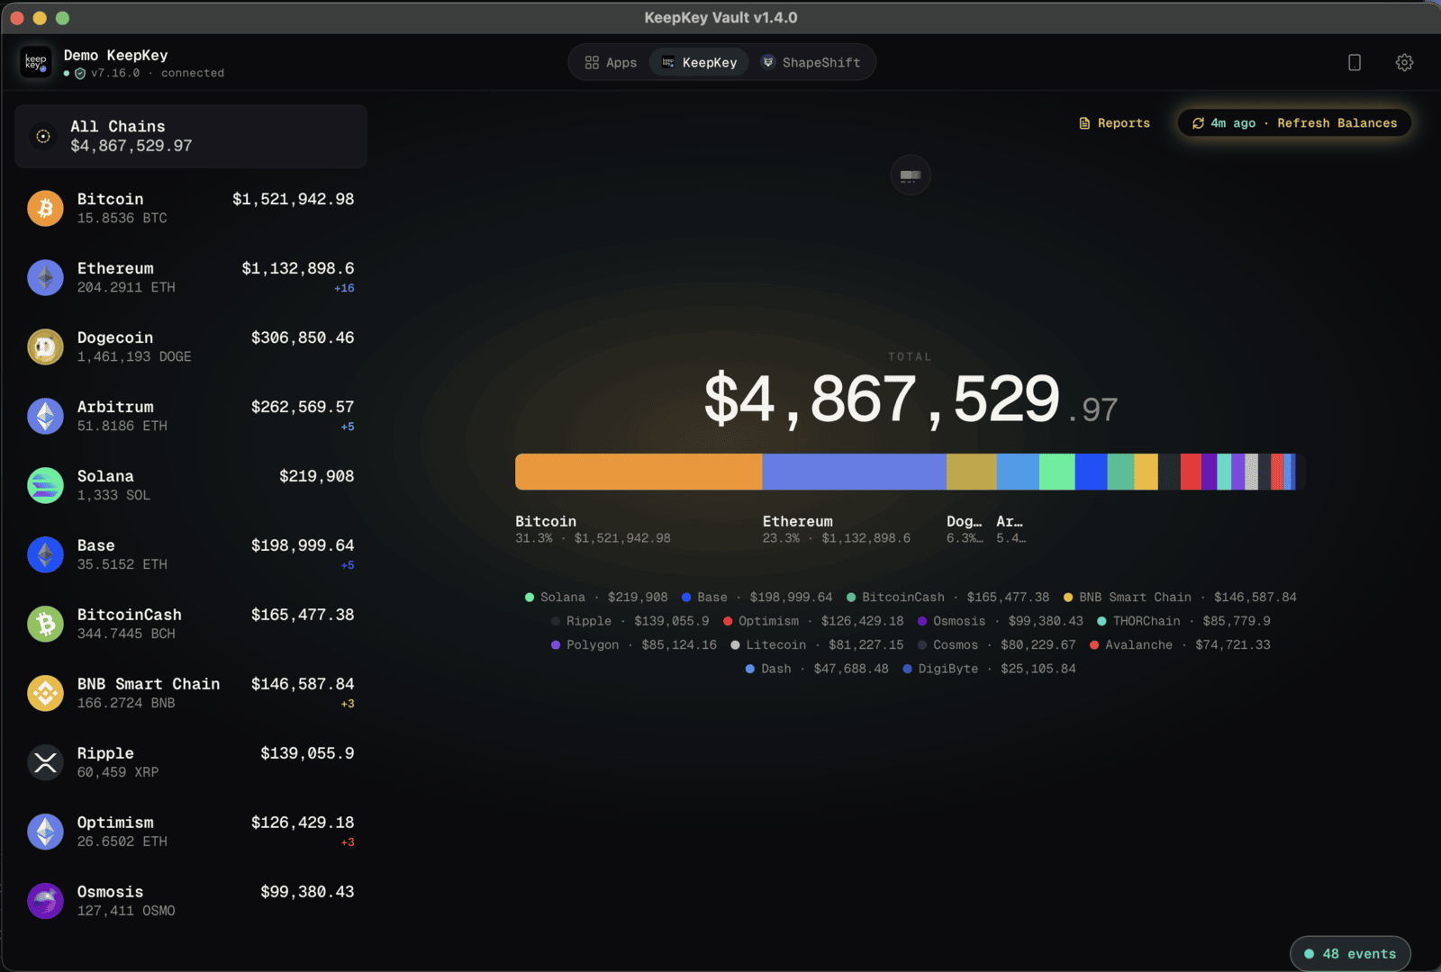Click the Dogecoin coin icon

[x=45, y=346]
